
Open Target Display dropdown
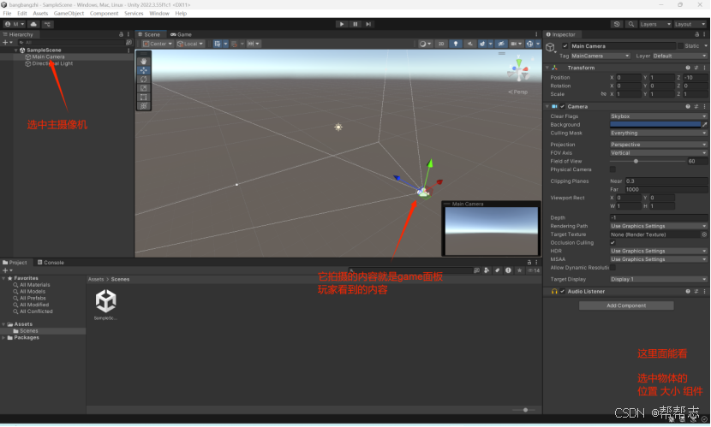pyautogui.click(x=659, y=279)
